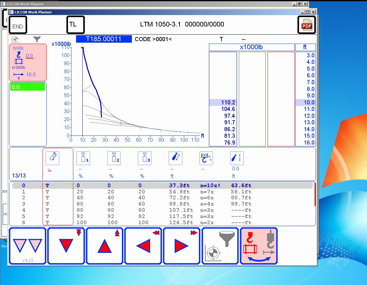Click the hook reeving icon
The height and width of the screenshot is (285, 367).
click(x=206, y=158)
